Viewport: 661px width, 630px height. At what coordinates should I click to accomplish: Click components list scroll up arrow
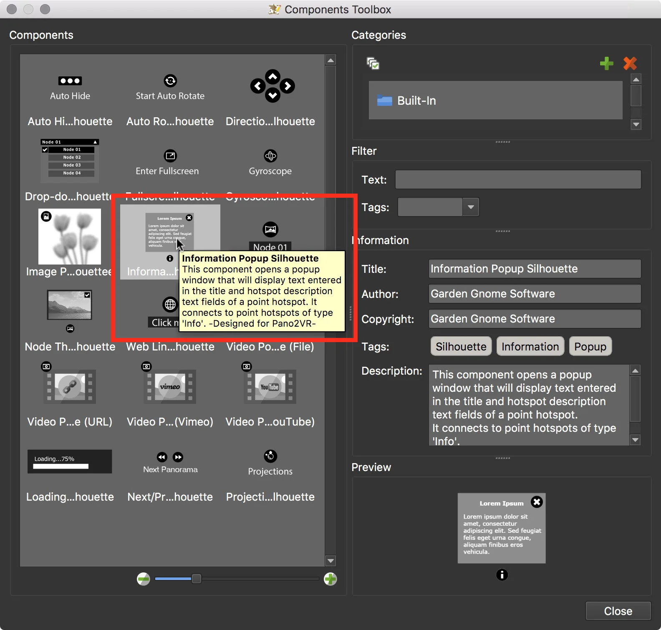tap(330, 60)
